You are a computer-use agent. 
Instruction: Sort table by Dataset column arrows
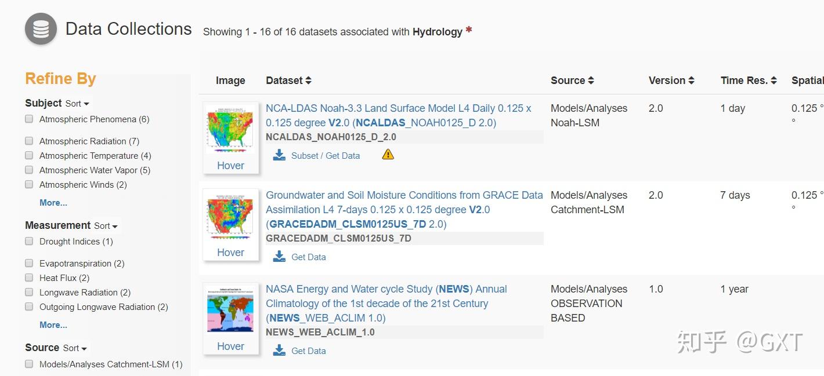308,81
